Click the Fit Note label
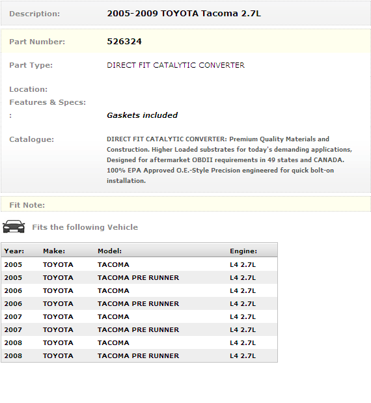This screenshot has width=371, height=403. tap(27, 205)
